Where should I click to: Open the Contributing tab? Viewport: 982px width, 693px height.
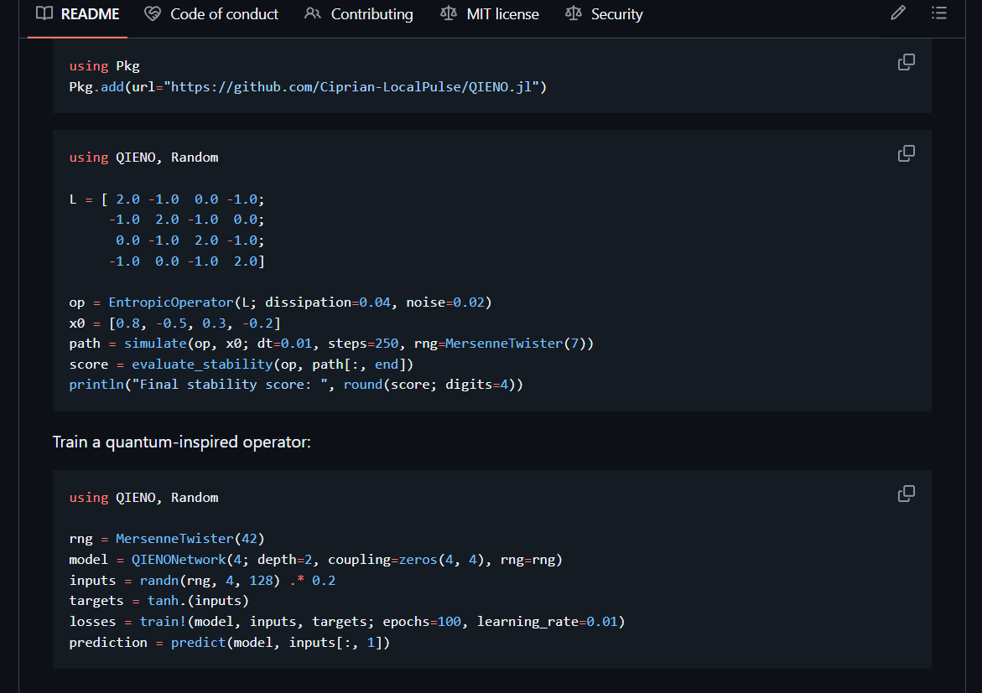click(x=358, y=13)
